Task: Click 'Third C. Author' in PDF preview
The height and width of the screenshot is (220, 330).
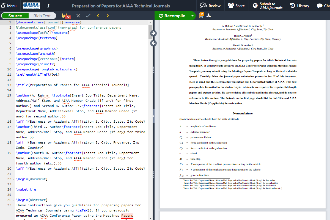Action: [x=243, y=36]
